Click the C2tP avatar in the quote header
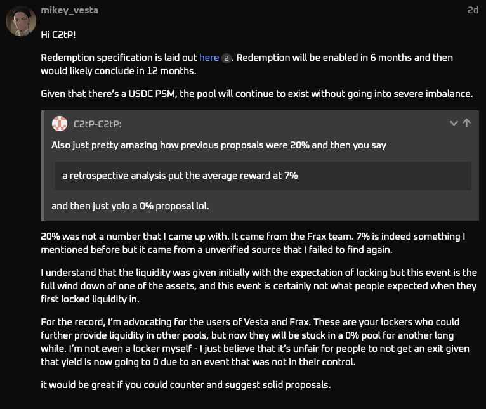The image size is (486, 409). click(x=60, y=124)
